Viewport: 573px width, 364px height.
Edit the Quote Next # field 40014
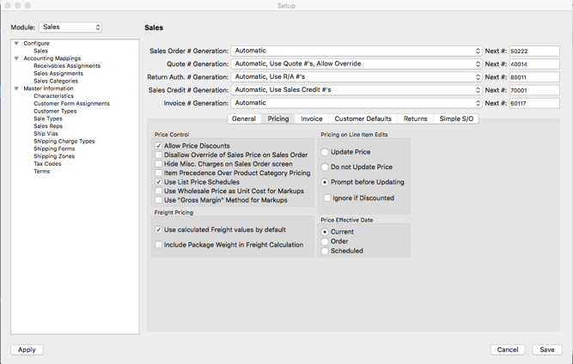534,64
